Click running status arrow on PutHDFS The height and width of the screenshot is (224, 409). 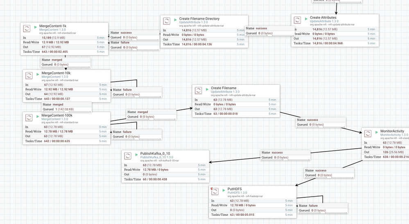click(224, 190)
